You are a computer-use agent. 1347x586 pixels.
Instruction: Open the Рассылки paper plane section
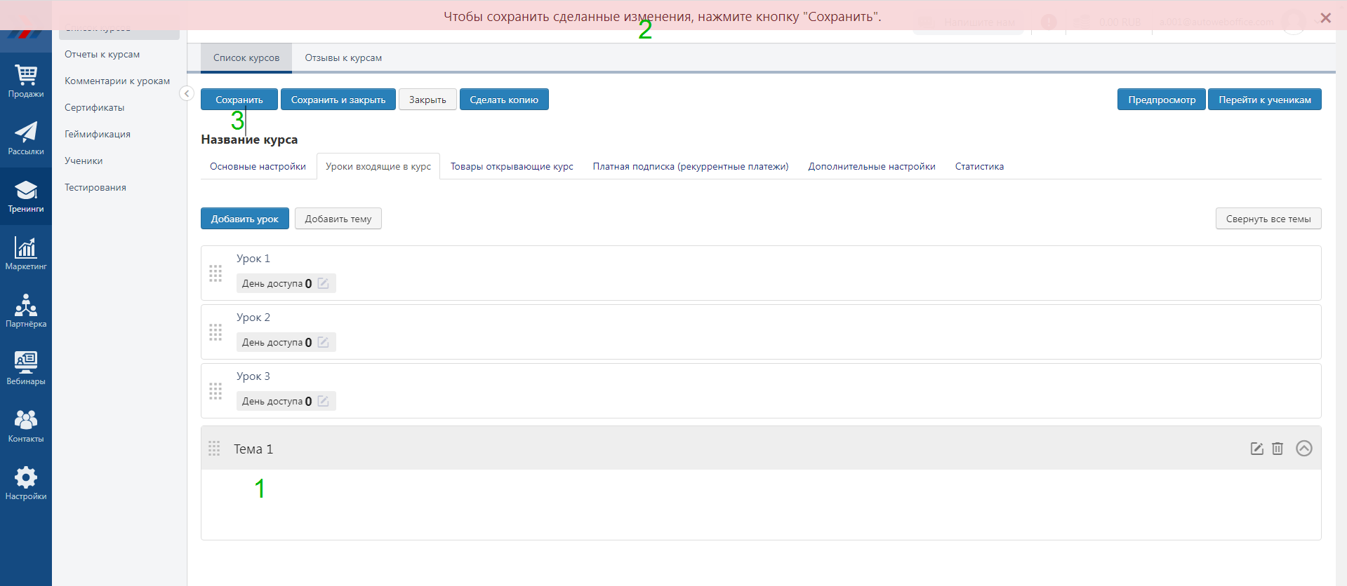point(26,139)
